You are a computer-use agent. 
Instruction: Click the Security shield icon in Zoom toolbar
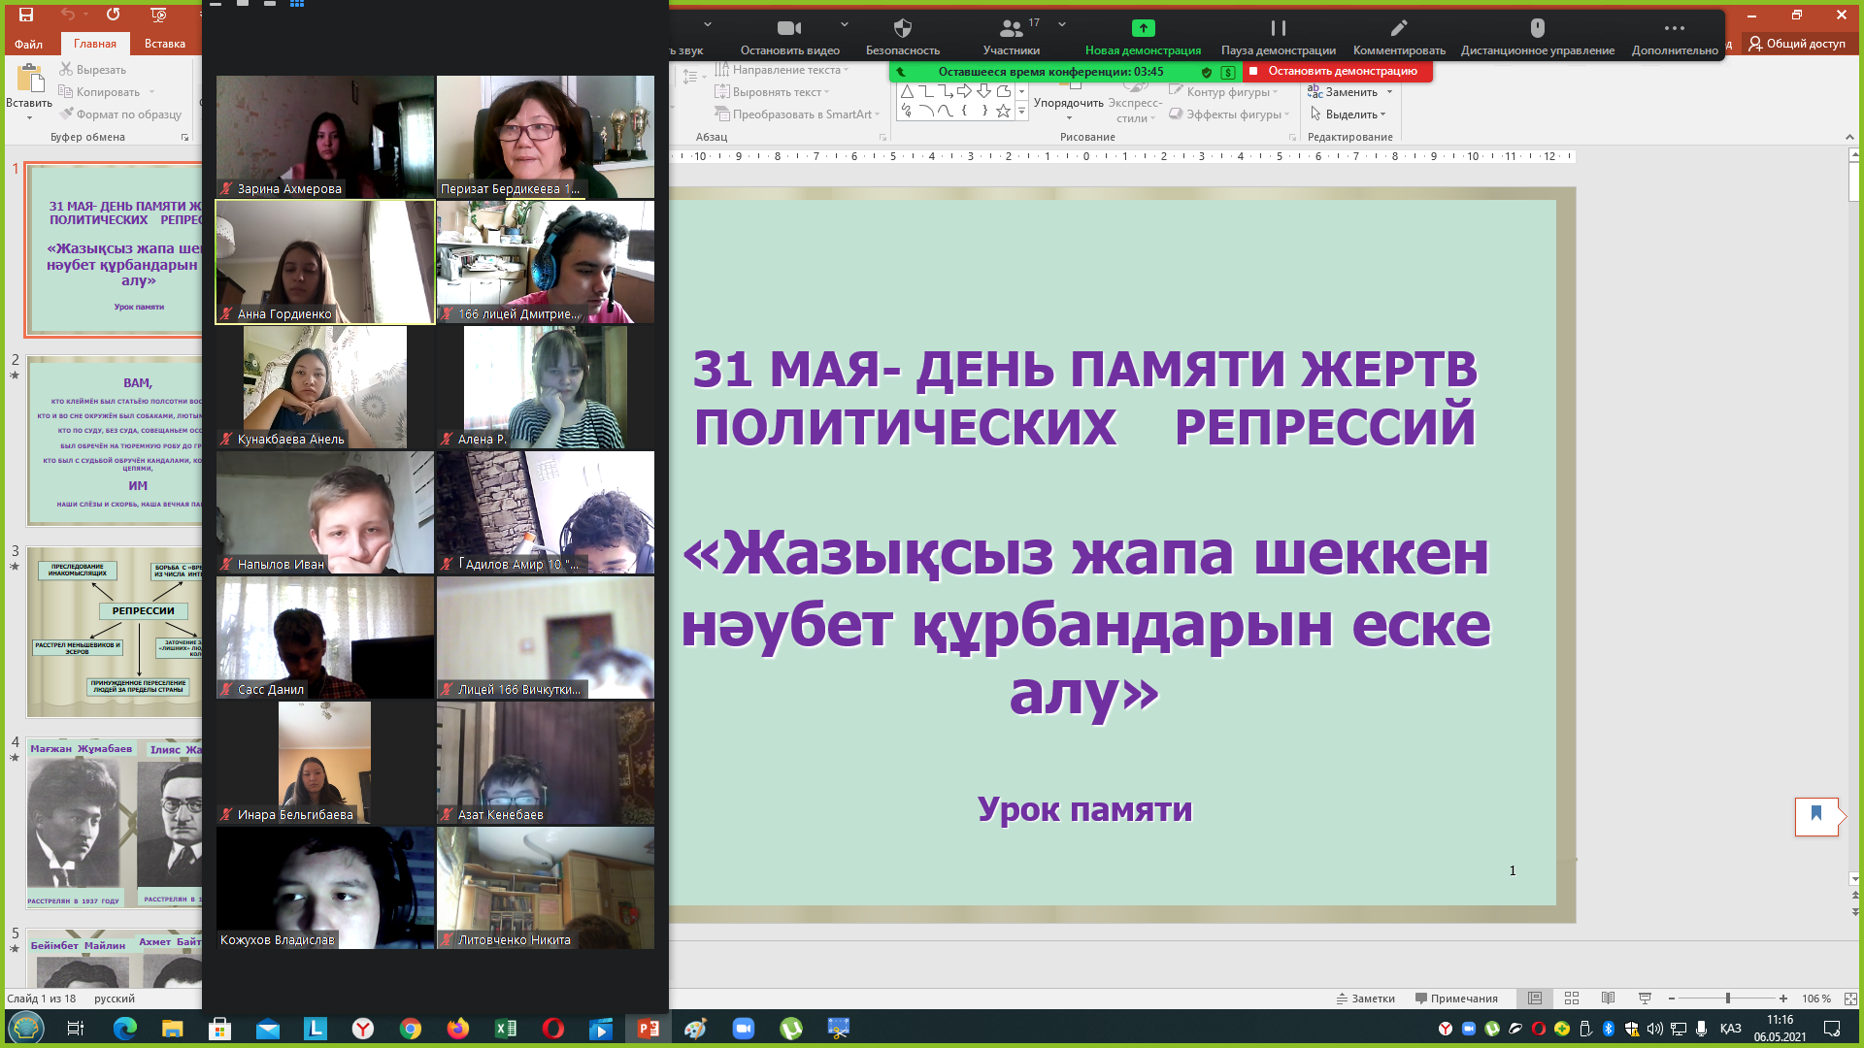[902, 28]
